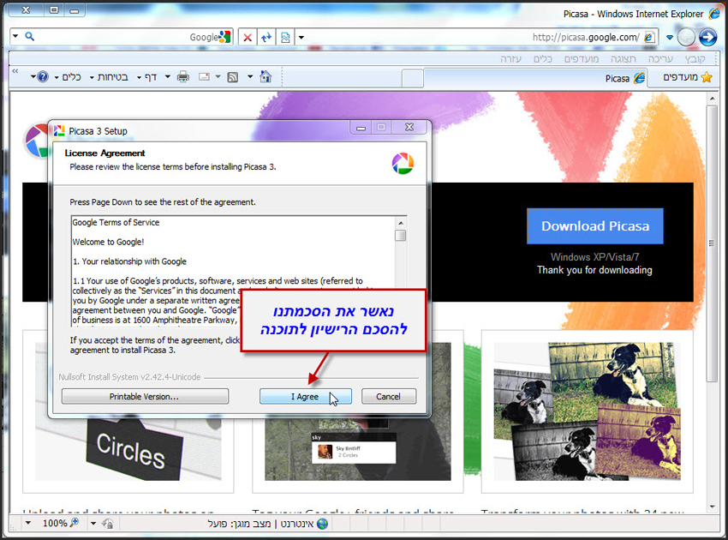Open the Printable Version of the license
Image resolution: width=728 pixels, height=540 pixels.
[145, 396]
